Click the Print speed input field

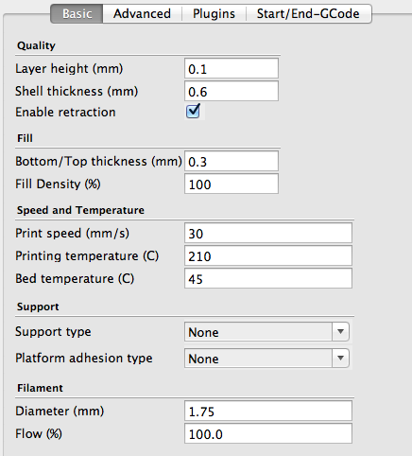(268, 233)
